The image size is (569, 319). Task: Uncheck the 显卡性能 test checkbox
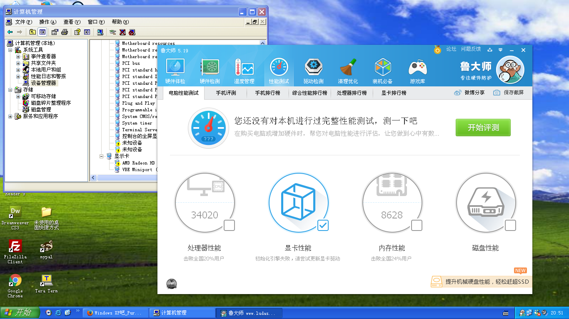[x=323, y=225]
